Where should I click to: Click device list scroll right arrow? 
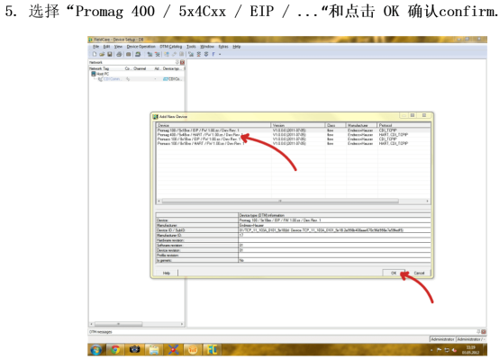427,201
